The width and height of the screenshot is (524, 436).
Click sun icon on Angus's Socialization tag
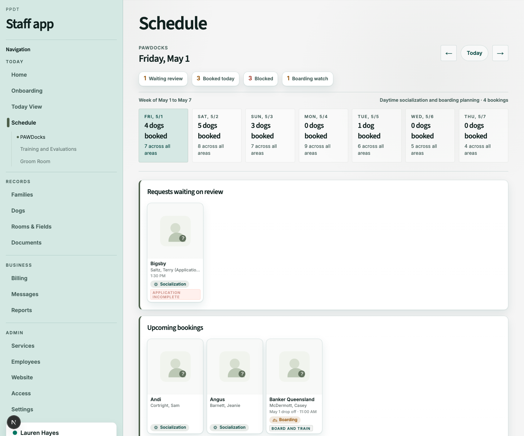point(215,427)
